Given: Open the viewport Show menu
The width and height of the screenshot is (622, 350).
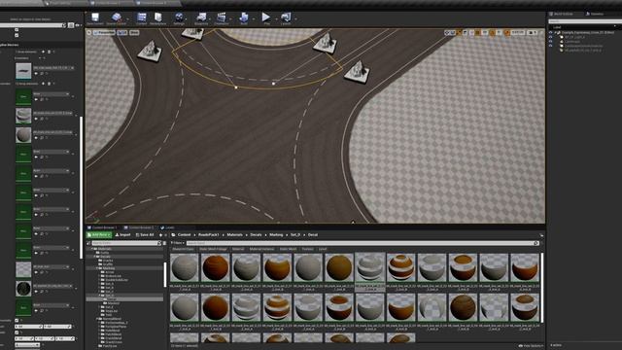Looking at the screenshot, I should pyautogui.click(x=134, y=32).
